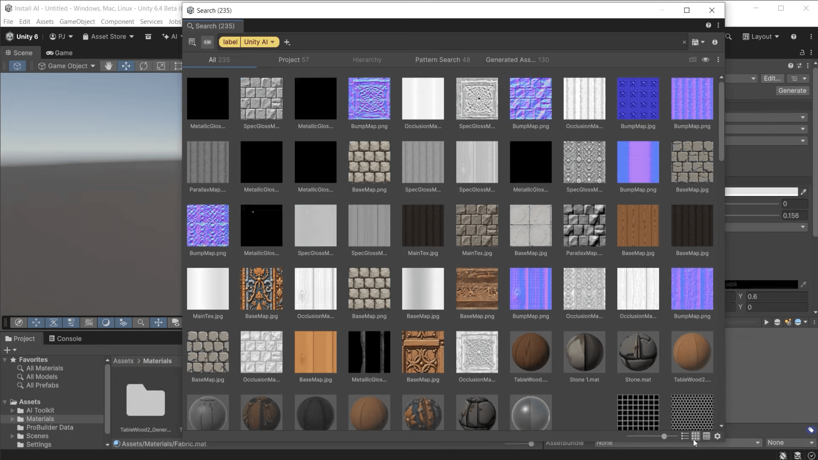Screen dimensions: 818x460
Task: Open saved search queries panel icon
Action: click(x=192, y=42)
